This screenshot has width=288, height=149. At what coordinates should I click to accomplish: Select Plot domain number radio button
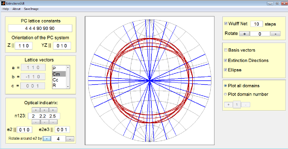[x=226, y=94]
